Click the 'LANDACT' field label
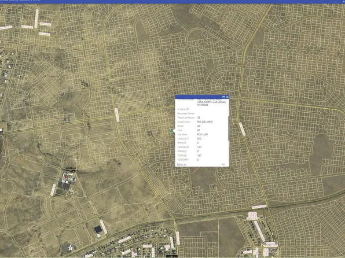Screen dimensions: 345x258 183,139
